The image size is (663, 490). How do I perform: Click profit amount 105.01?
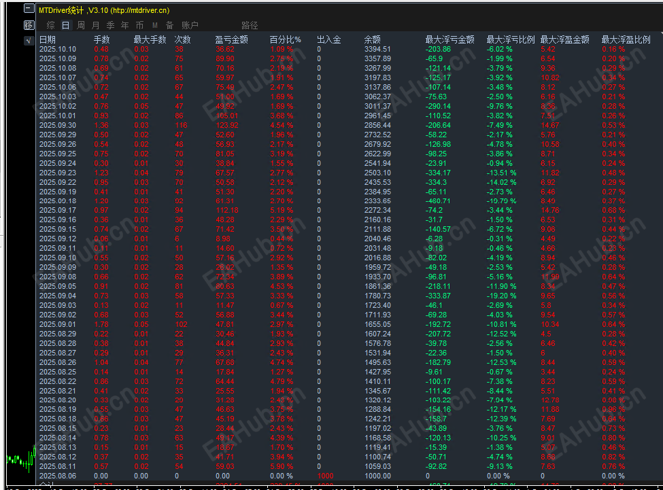click(x=227, y=116)
